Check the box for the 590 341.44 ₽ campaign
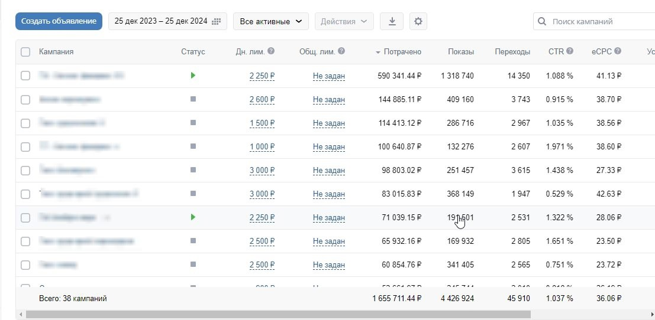This screenshot has height=320, width=655. pyautogui.click(x=25, y=76)
